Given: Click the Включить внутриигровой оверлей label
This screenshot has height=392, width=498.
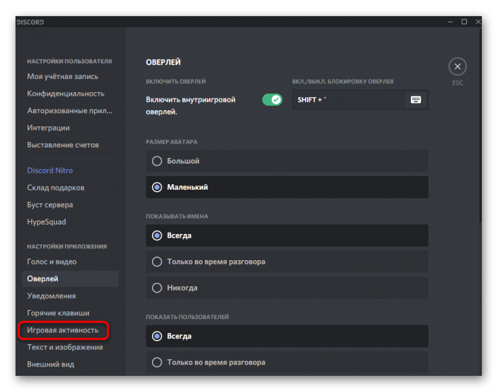Looking at the screenshot, I should pyautogui.click(x=190, y=106).
